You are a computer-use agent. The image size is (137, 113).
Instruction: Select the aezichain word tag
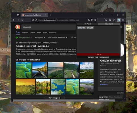pos(81,28)
